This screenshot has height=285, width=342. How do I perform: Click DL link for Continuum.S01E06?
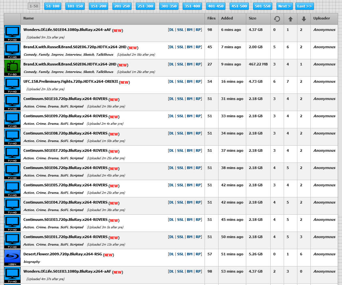click(x=171, y=168)
